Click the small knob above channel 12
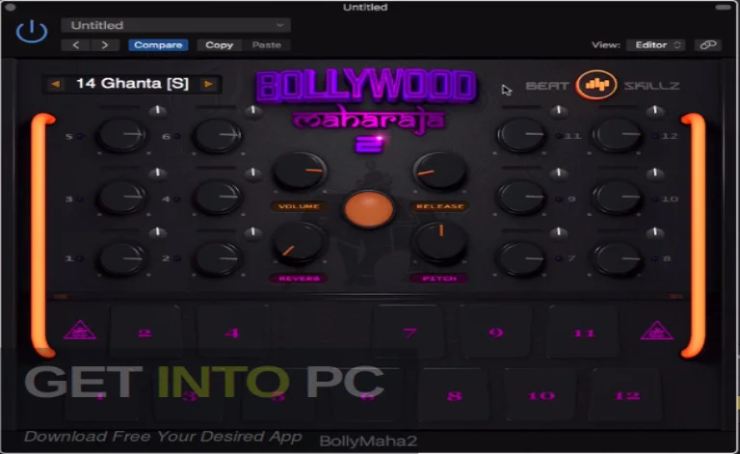The image size is (740, 454). (x=655, y=112)
